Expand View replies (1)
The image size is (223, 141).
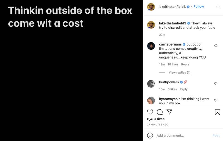(x=180, y=72)
